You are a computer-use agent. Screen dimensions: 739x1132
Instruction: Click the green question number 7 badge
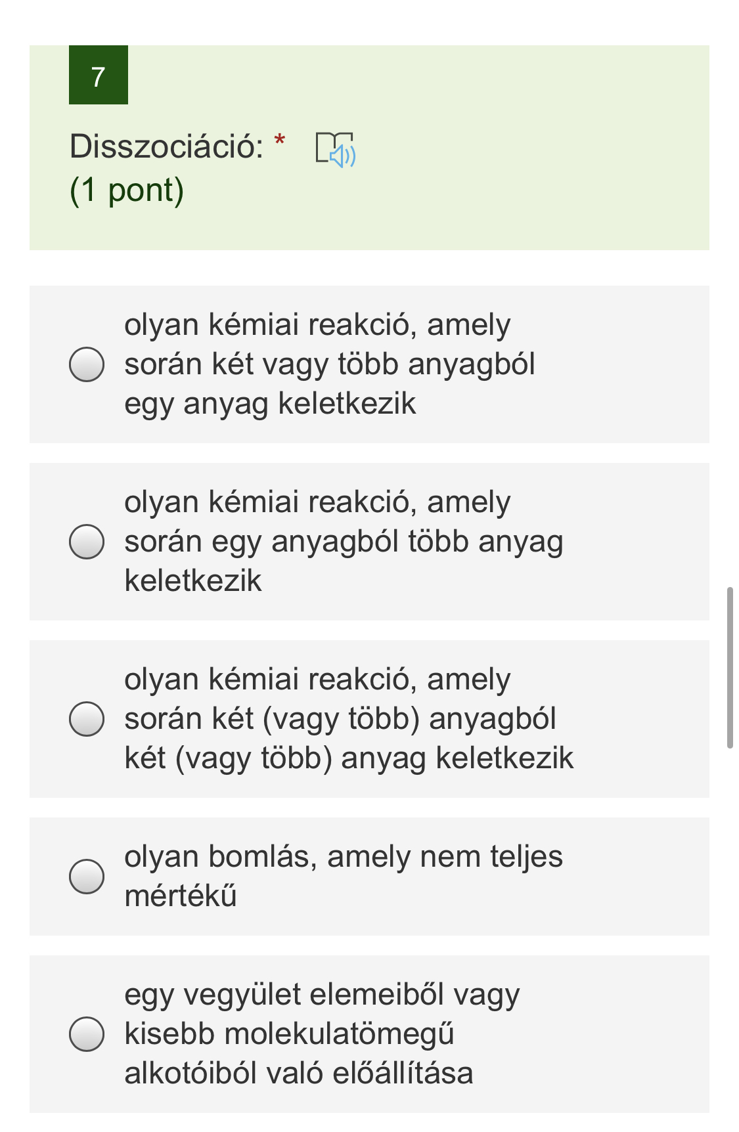(x=99, y=75)
